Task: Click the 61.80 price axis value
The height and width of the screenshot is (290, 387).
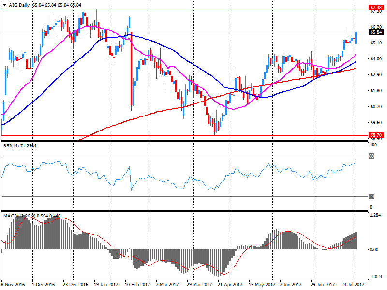Action: click(376, 91)
